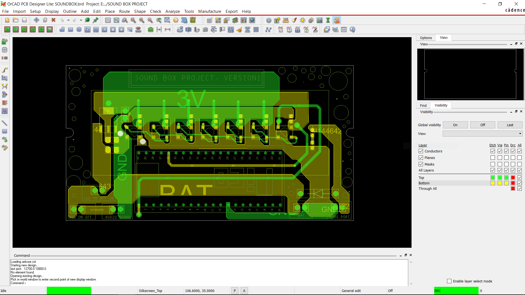
Task: Click the camera snapshot icon
Action: pos(205,29)
